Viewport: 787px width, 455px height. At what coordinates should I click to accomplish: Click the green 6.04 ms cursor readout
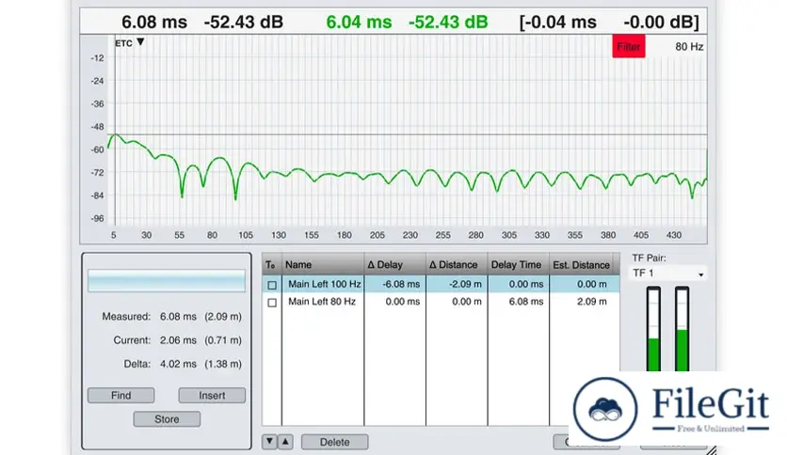click(x=359, y=22)
